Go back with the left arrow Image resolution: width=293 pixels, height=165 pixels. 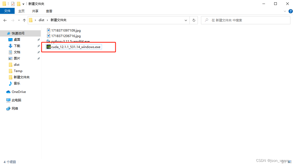(5, 20)
